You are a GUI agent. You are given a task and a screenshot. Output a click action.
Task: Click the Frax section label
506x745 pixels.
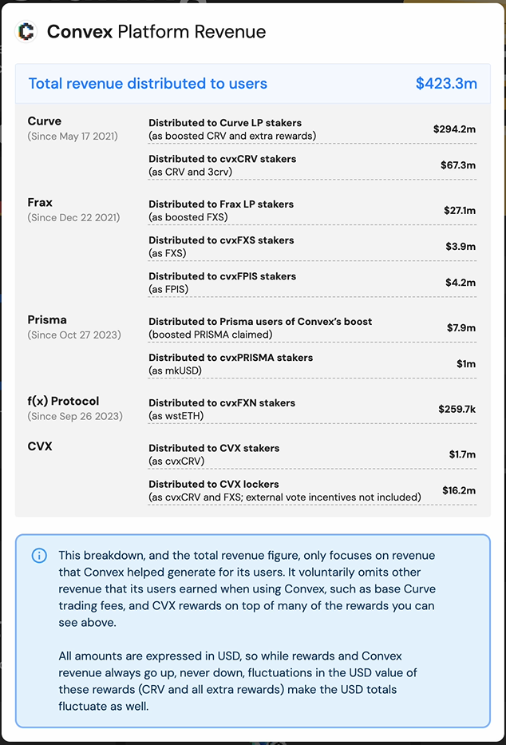pos(40,202)
